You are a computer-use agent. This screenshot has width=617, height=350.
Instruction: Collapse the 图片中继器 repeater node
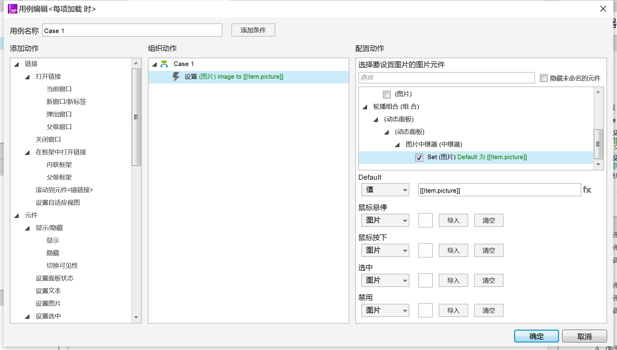397,145
